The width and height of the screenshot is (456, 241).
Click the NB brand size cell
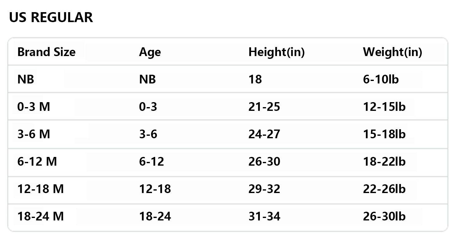(26, 79)
